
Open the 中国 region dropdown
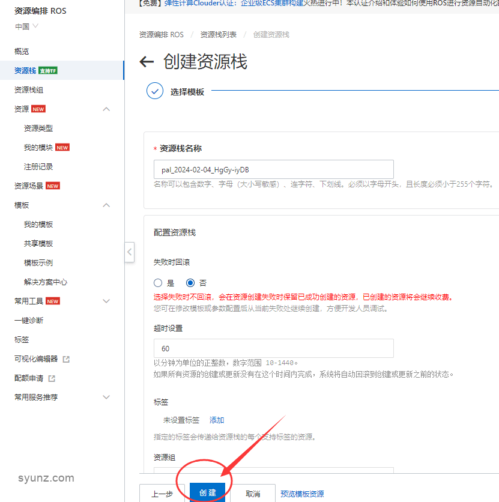point(26,26)
